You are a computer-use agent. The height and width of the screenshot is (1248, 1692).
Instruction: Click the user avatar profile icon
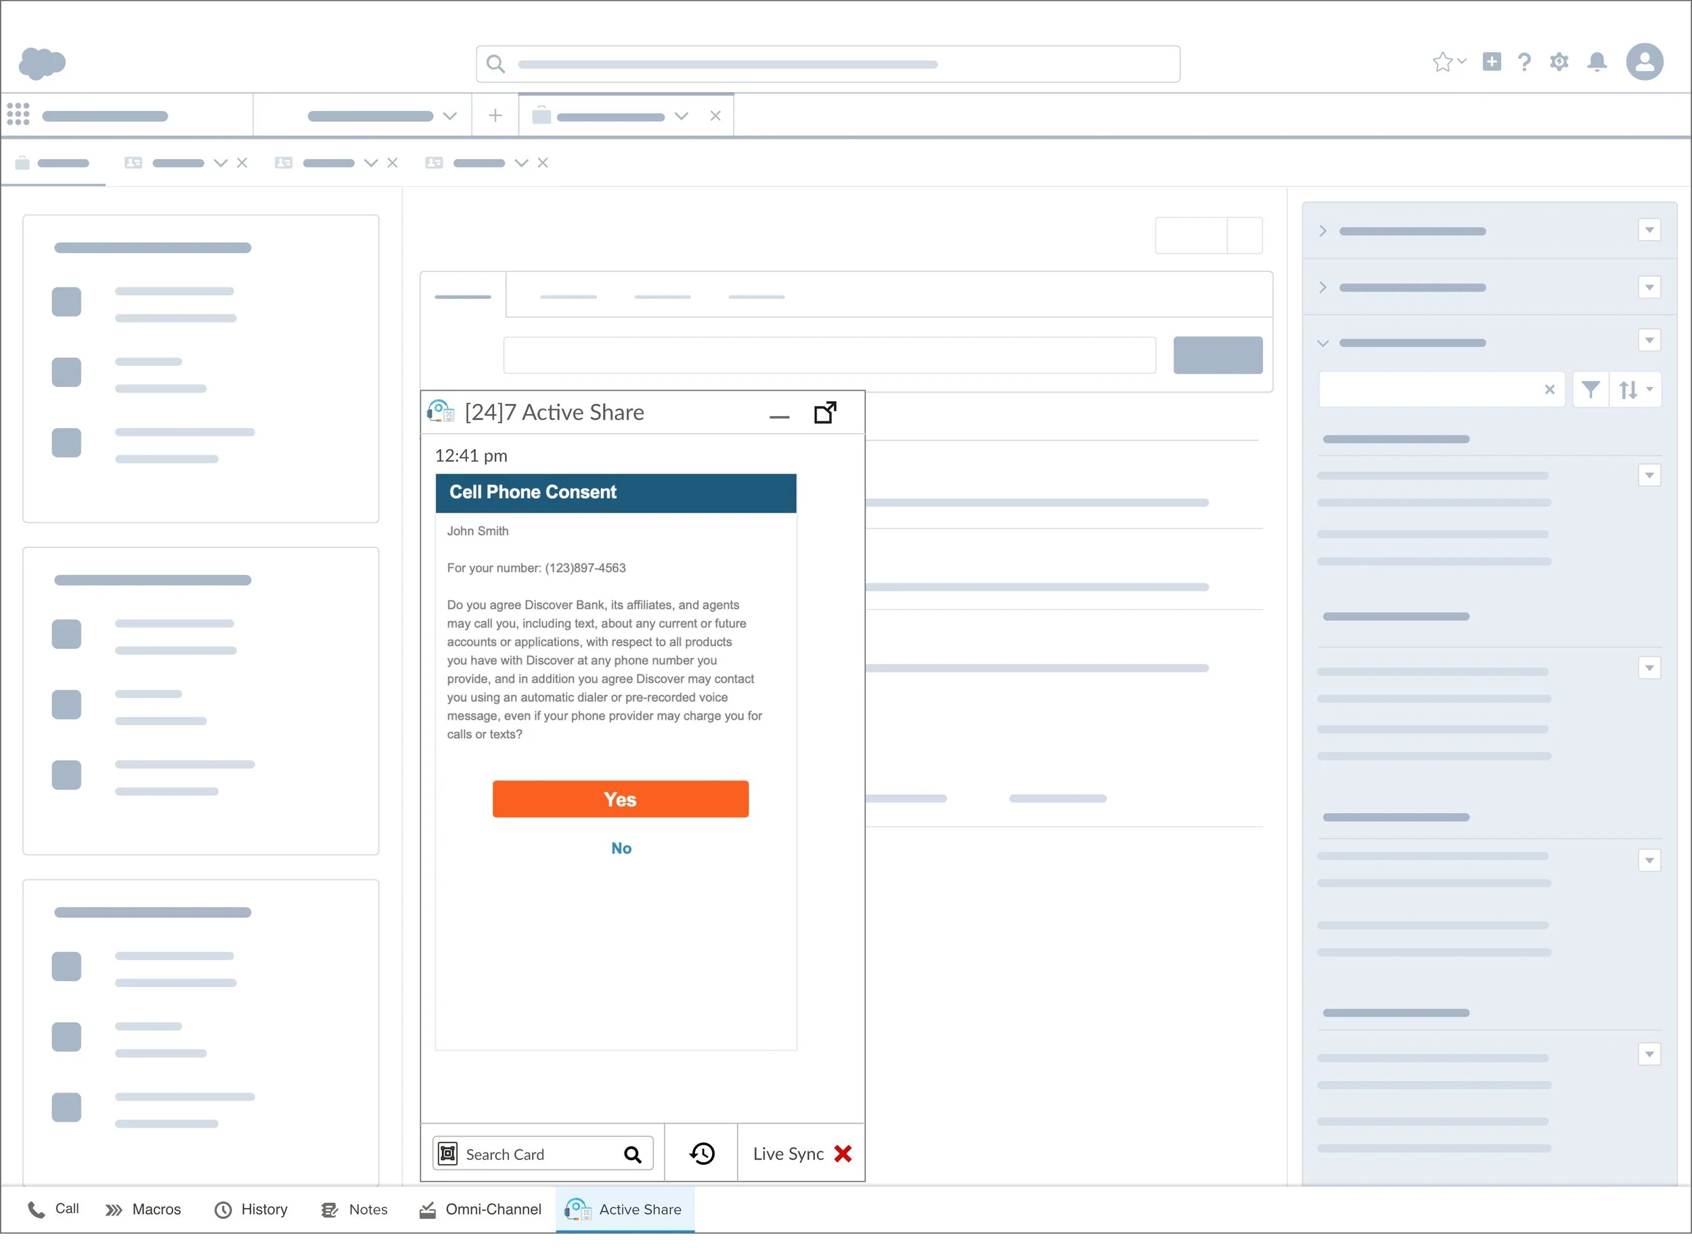1644,62
